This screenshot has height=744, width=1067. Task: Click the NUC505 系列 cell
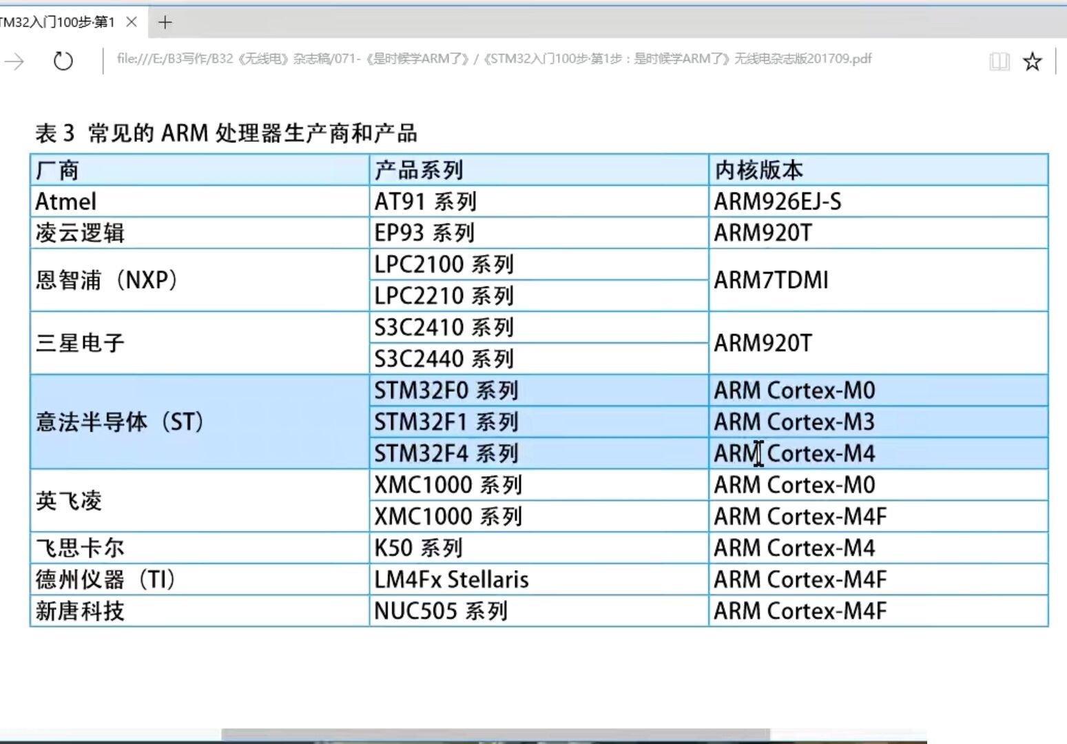pyautogui.click(x=539, y=611)
